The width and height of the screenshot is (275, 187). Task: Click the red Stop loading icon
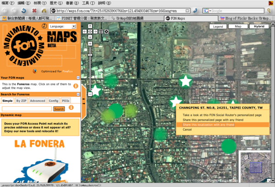point(34,11)
